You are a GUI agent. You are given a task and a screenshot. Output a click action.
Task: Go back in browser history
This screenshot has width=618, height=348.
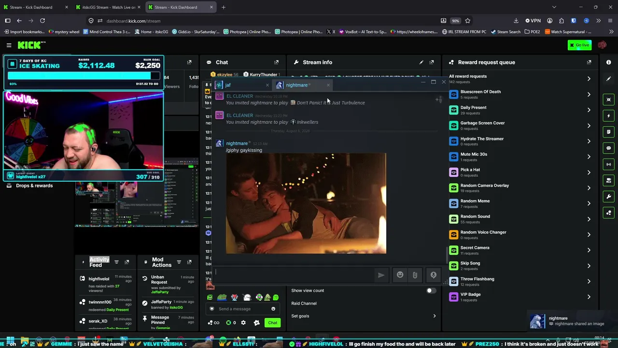19,21
